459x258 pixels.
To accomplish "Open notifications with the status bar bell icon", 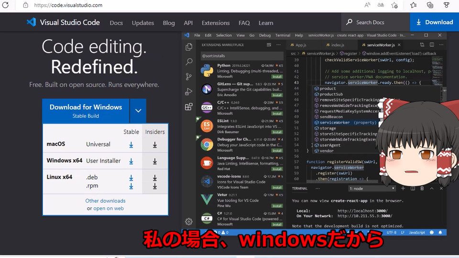I will pyautogui.click(x=440, y=233).
